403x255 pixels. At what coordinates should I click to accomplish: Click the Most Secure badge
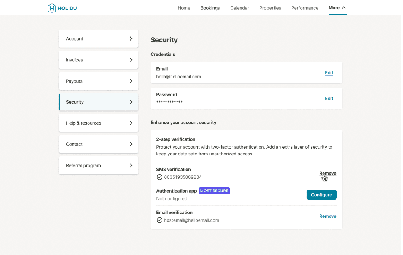pyautogui.click(x=214, y=191)
